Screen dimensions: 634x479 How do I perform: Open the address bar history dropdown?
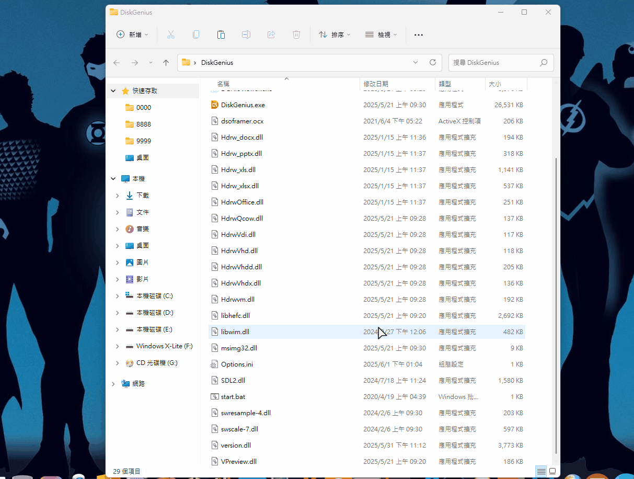[416, 62]
